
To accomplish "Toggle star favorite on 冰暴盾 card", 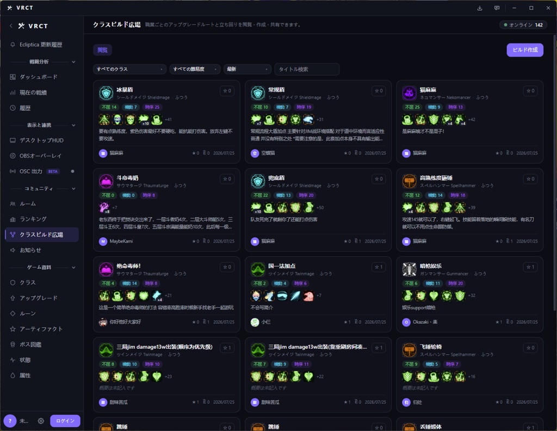I will point(227,90).
